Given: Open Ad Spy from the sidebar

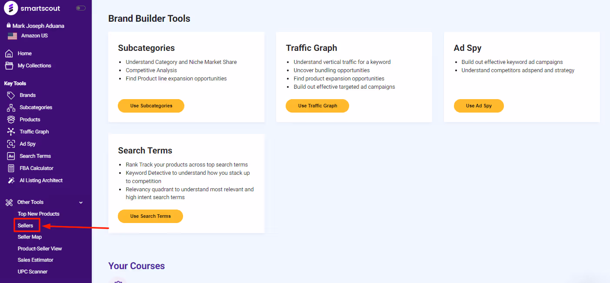Looking at the screenshot, I should (x=27, y=144).
